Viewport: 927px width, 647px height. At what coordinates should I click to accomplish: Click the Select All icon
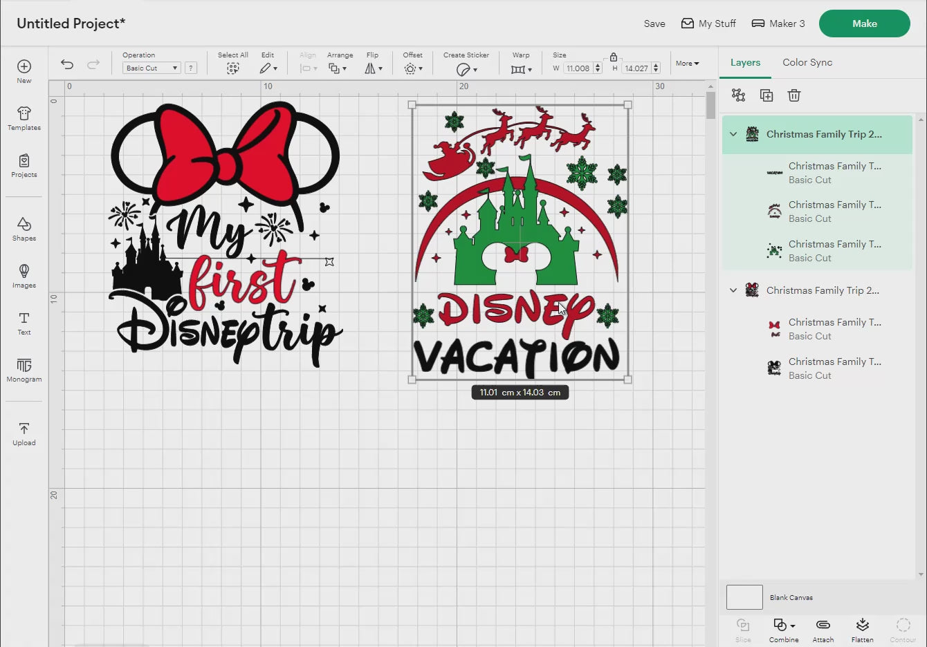point(233,68)
